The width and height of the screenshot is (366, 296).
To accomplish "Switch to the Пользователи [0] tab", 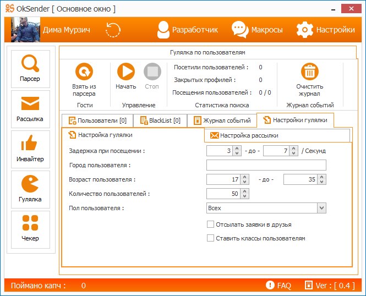I will 97,120.
